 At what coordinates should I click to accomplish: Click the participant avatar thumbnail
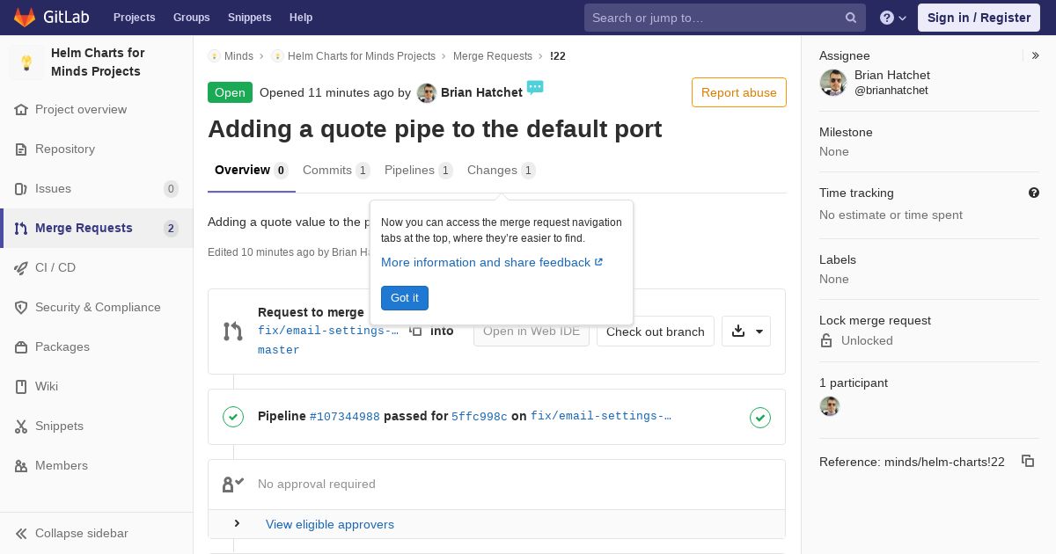point(830,405)
